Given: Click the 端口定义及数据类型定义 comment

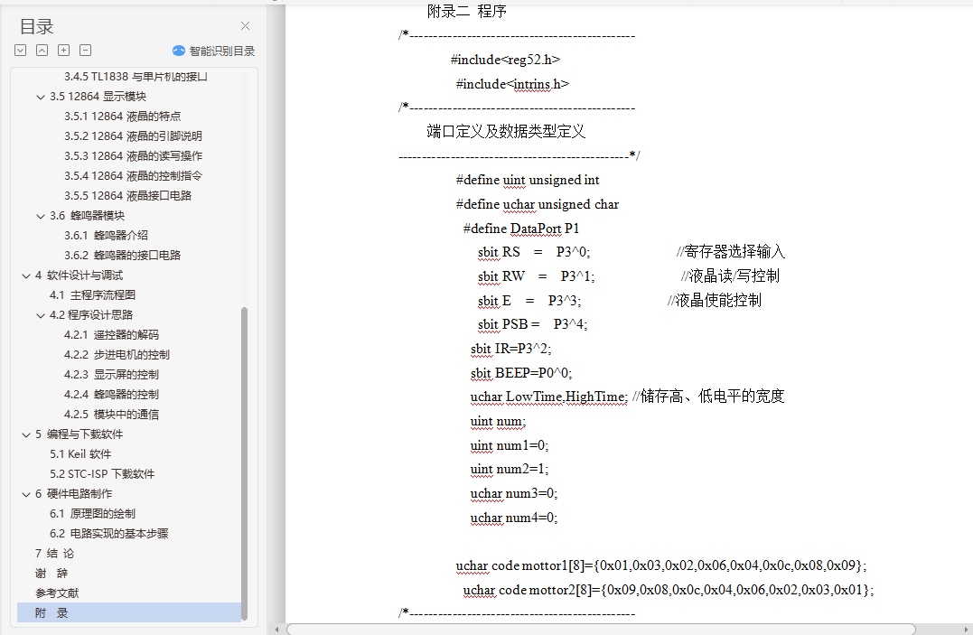Looking at the screenshot, I should pyautogui.click(x=506, y=132).
